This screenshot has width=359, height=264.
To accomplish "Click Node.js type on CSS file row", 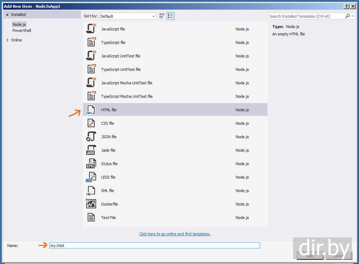I will pyautogui.click(x=242, y=123).
